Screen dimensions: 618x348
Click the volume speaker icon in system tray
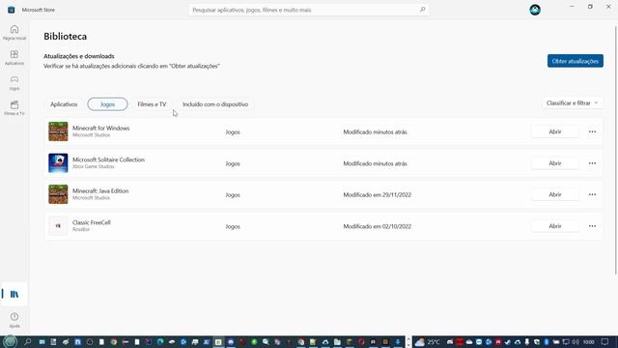pyautogui.click(x=576, y=342)
